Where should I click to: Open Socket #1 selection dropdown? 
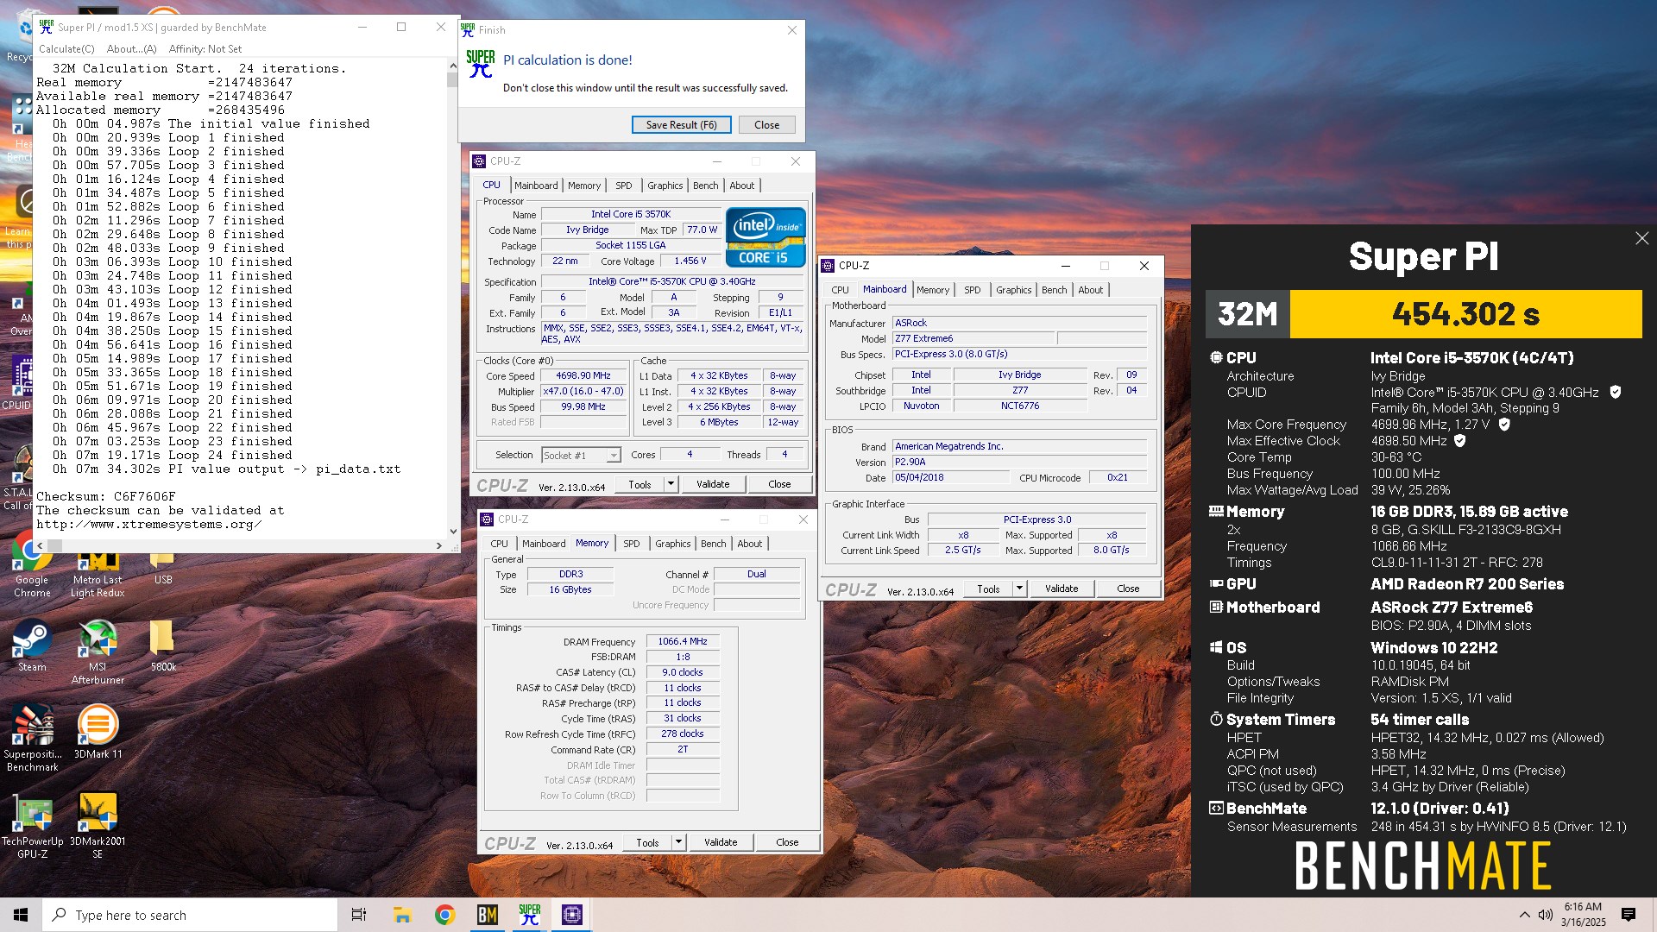581,455
